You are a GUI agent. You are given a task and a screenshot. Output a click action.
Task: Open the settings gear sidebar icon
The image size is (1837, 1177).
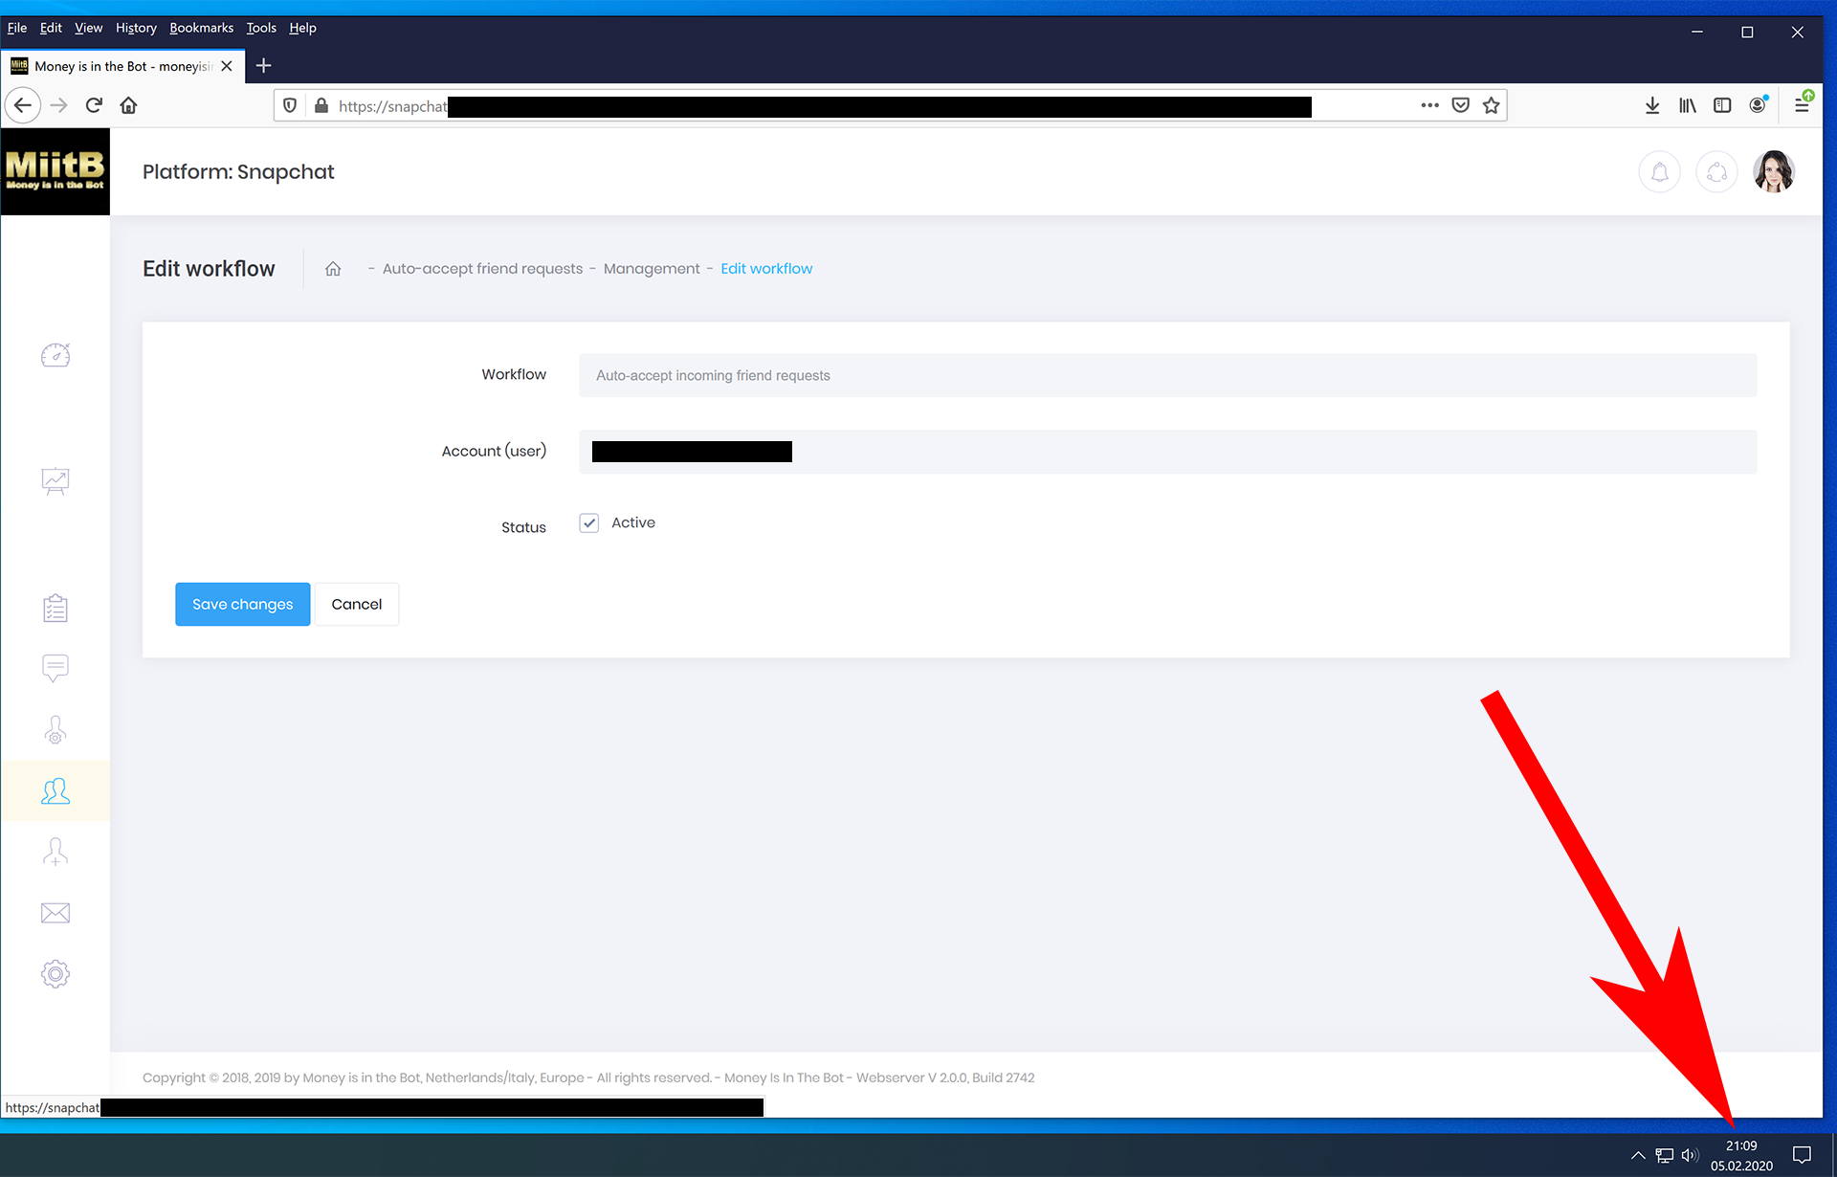click(55, 974)
